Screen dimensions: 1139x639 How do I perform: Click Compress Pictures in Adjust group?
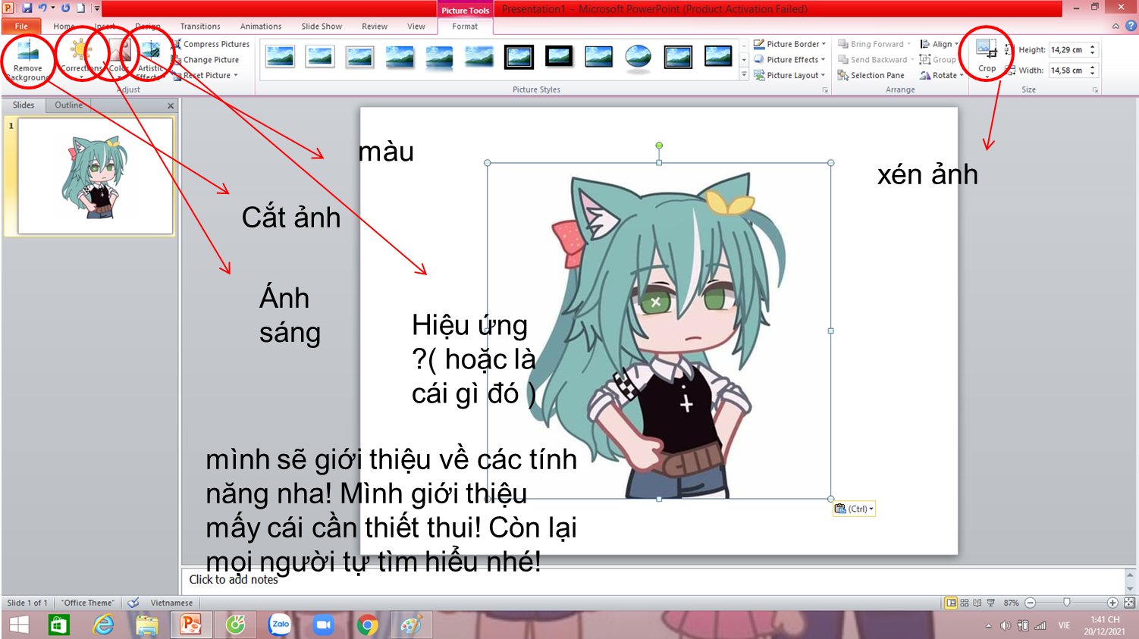(211, 44)
